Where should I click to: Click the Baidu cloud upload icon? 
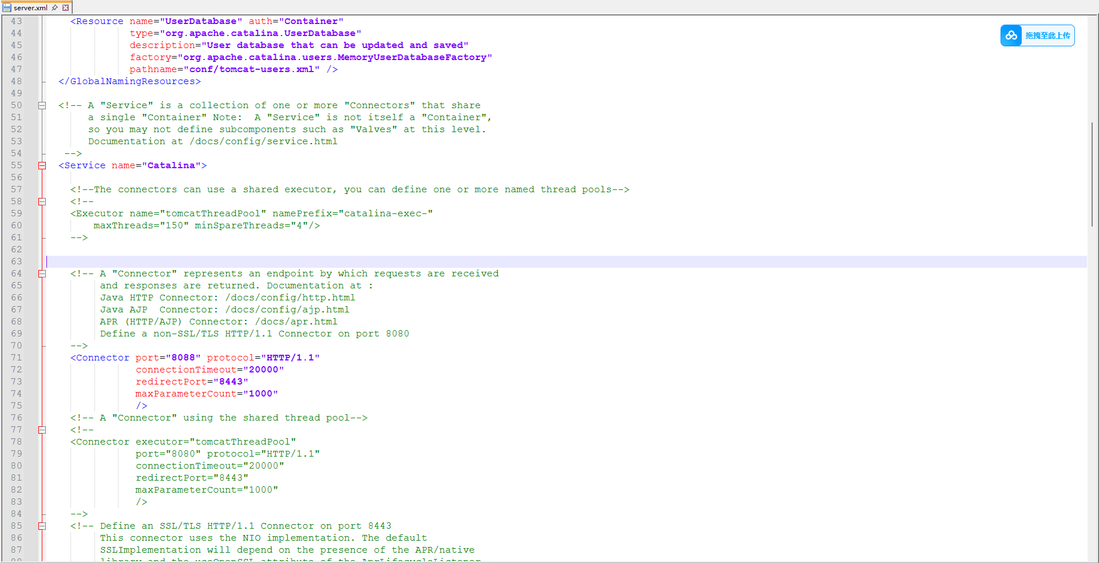tap(1011, 35)
